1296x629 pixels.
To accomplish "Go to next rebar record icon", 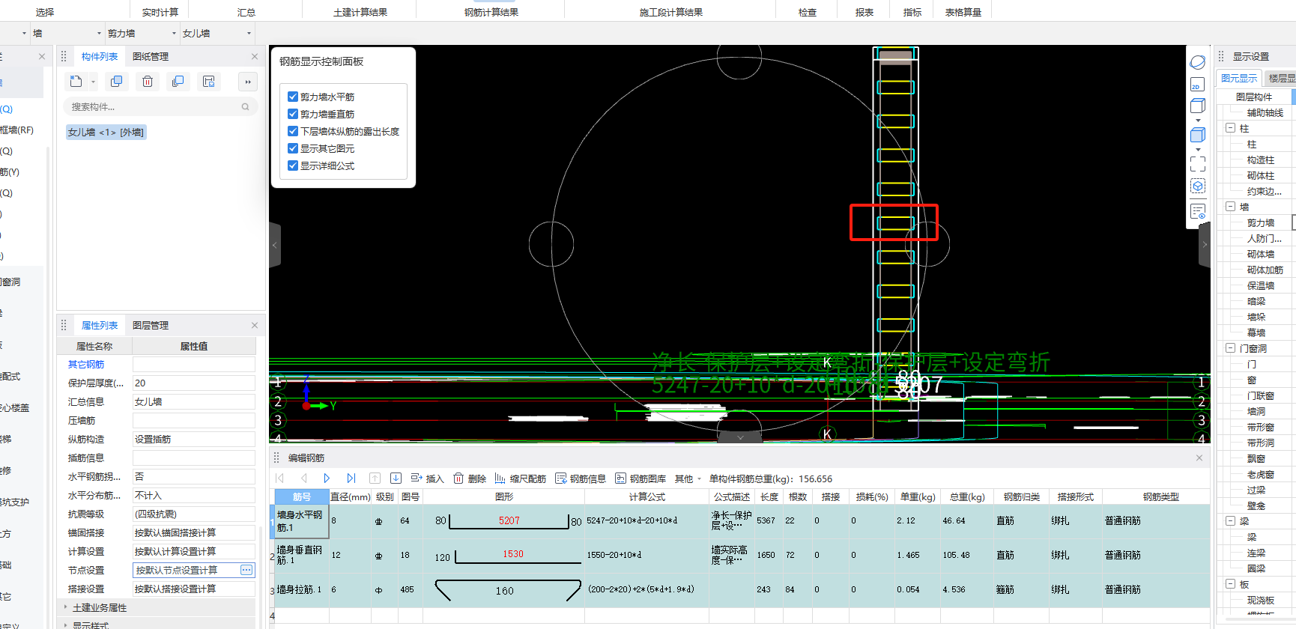I will click(327, 478).
